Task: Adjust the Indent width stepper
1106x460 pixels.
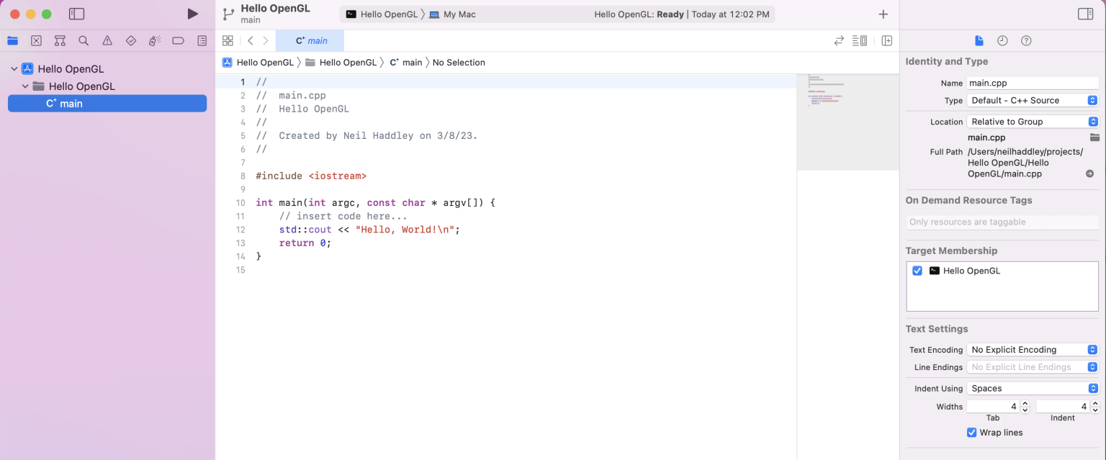Action: click(x=1094, y=407)
